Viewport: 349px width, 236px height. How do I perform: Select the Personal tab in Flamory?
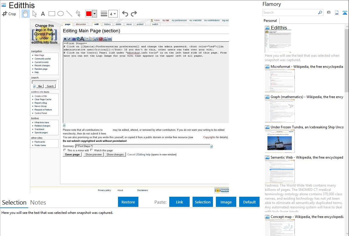point(270,21)
